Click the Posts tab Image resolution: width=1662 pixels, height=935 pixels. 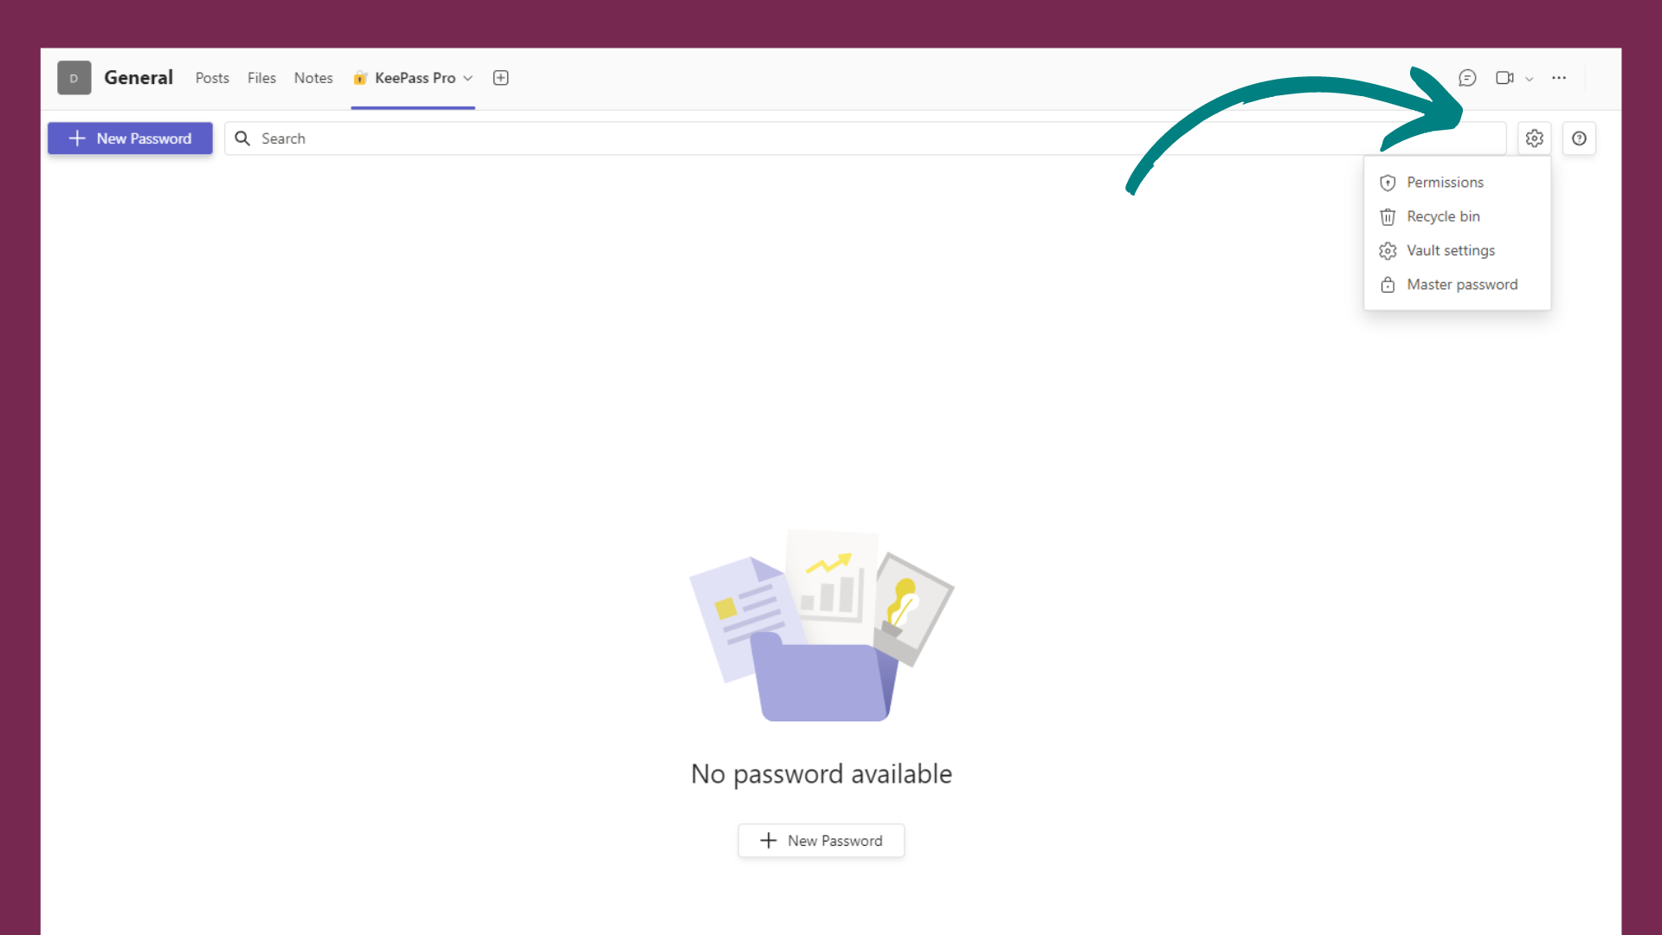pos(211,78)
